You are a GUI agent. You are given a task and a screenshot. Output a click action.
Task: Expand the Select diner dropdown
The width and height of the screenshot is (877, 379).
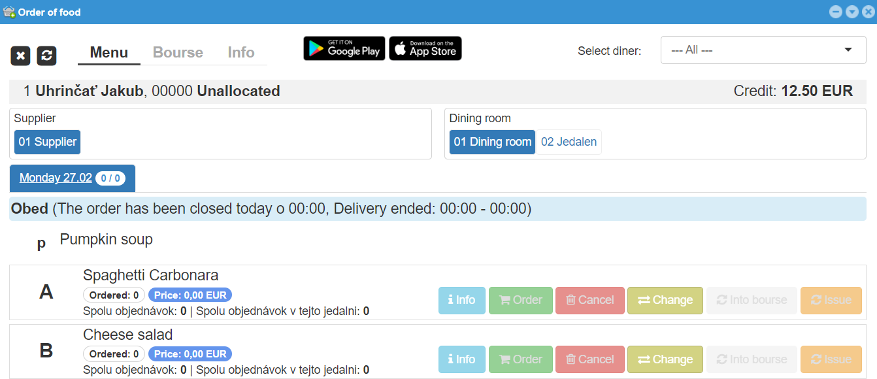pos(763,50)
